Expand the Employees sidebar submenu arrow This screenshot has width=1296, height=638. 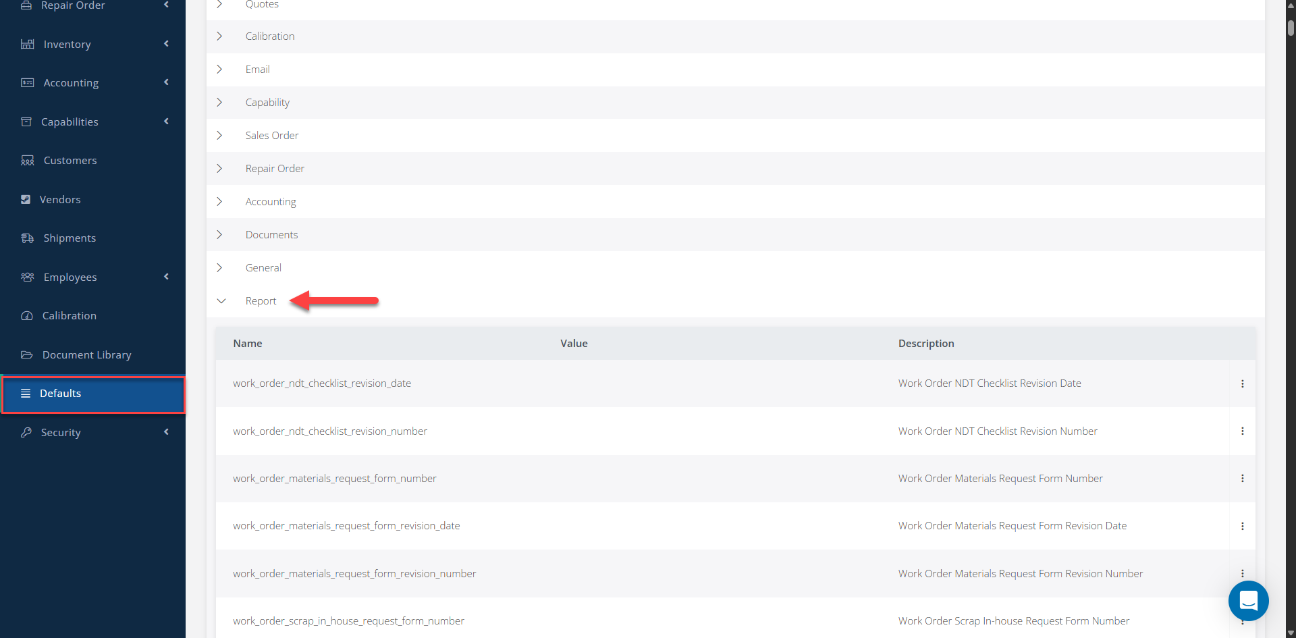click(166, 277)
